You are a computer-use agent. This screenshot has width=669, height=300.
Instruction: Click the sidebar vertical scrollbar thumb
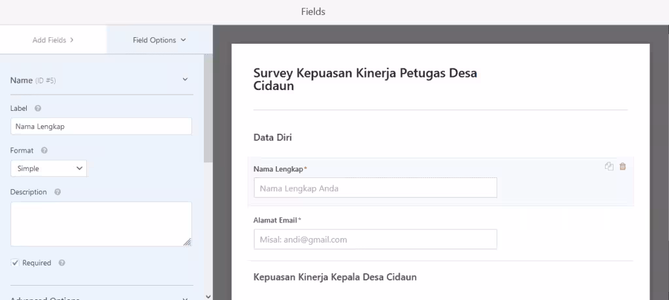point(208,108)
